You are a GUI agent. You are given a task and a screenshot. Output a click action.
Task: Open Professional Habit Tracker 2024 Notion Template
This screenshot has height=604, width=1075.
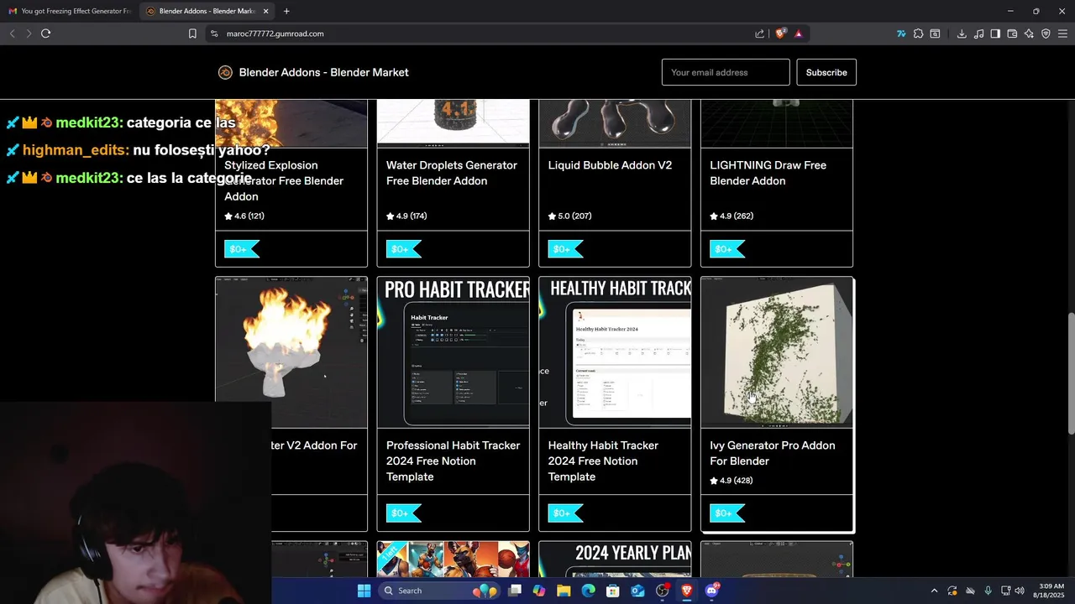click(x=453, y=461)
